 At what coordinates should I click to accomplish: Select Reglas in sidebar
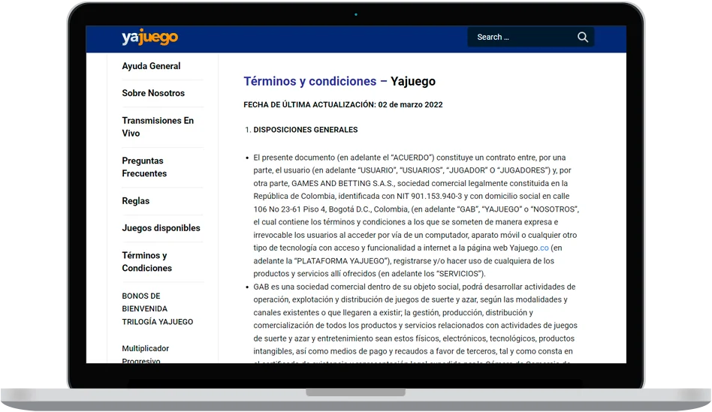(135, 200)
